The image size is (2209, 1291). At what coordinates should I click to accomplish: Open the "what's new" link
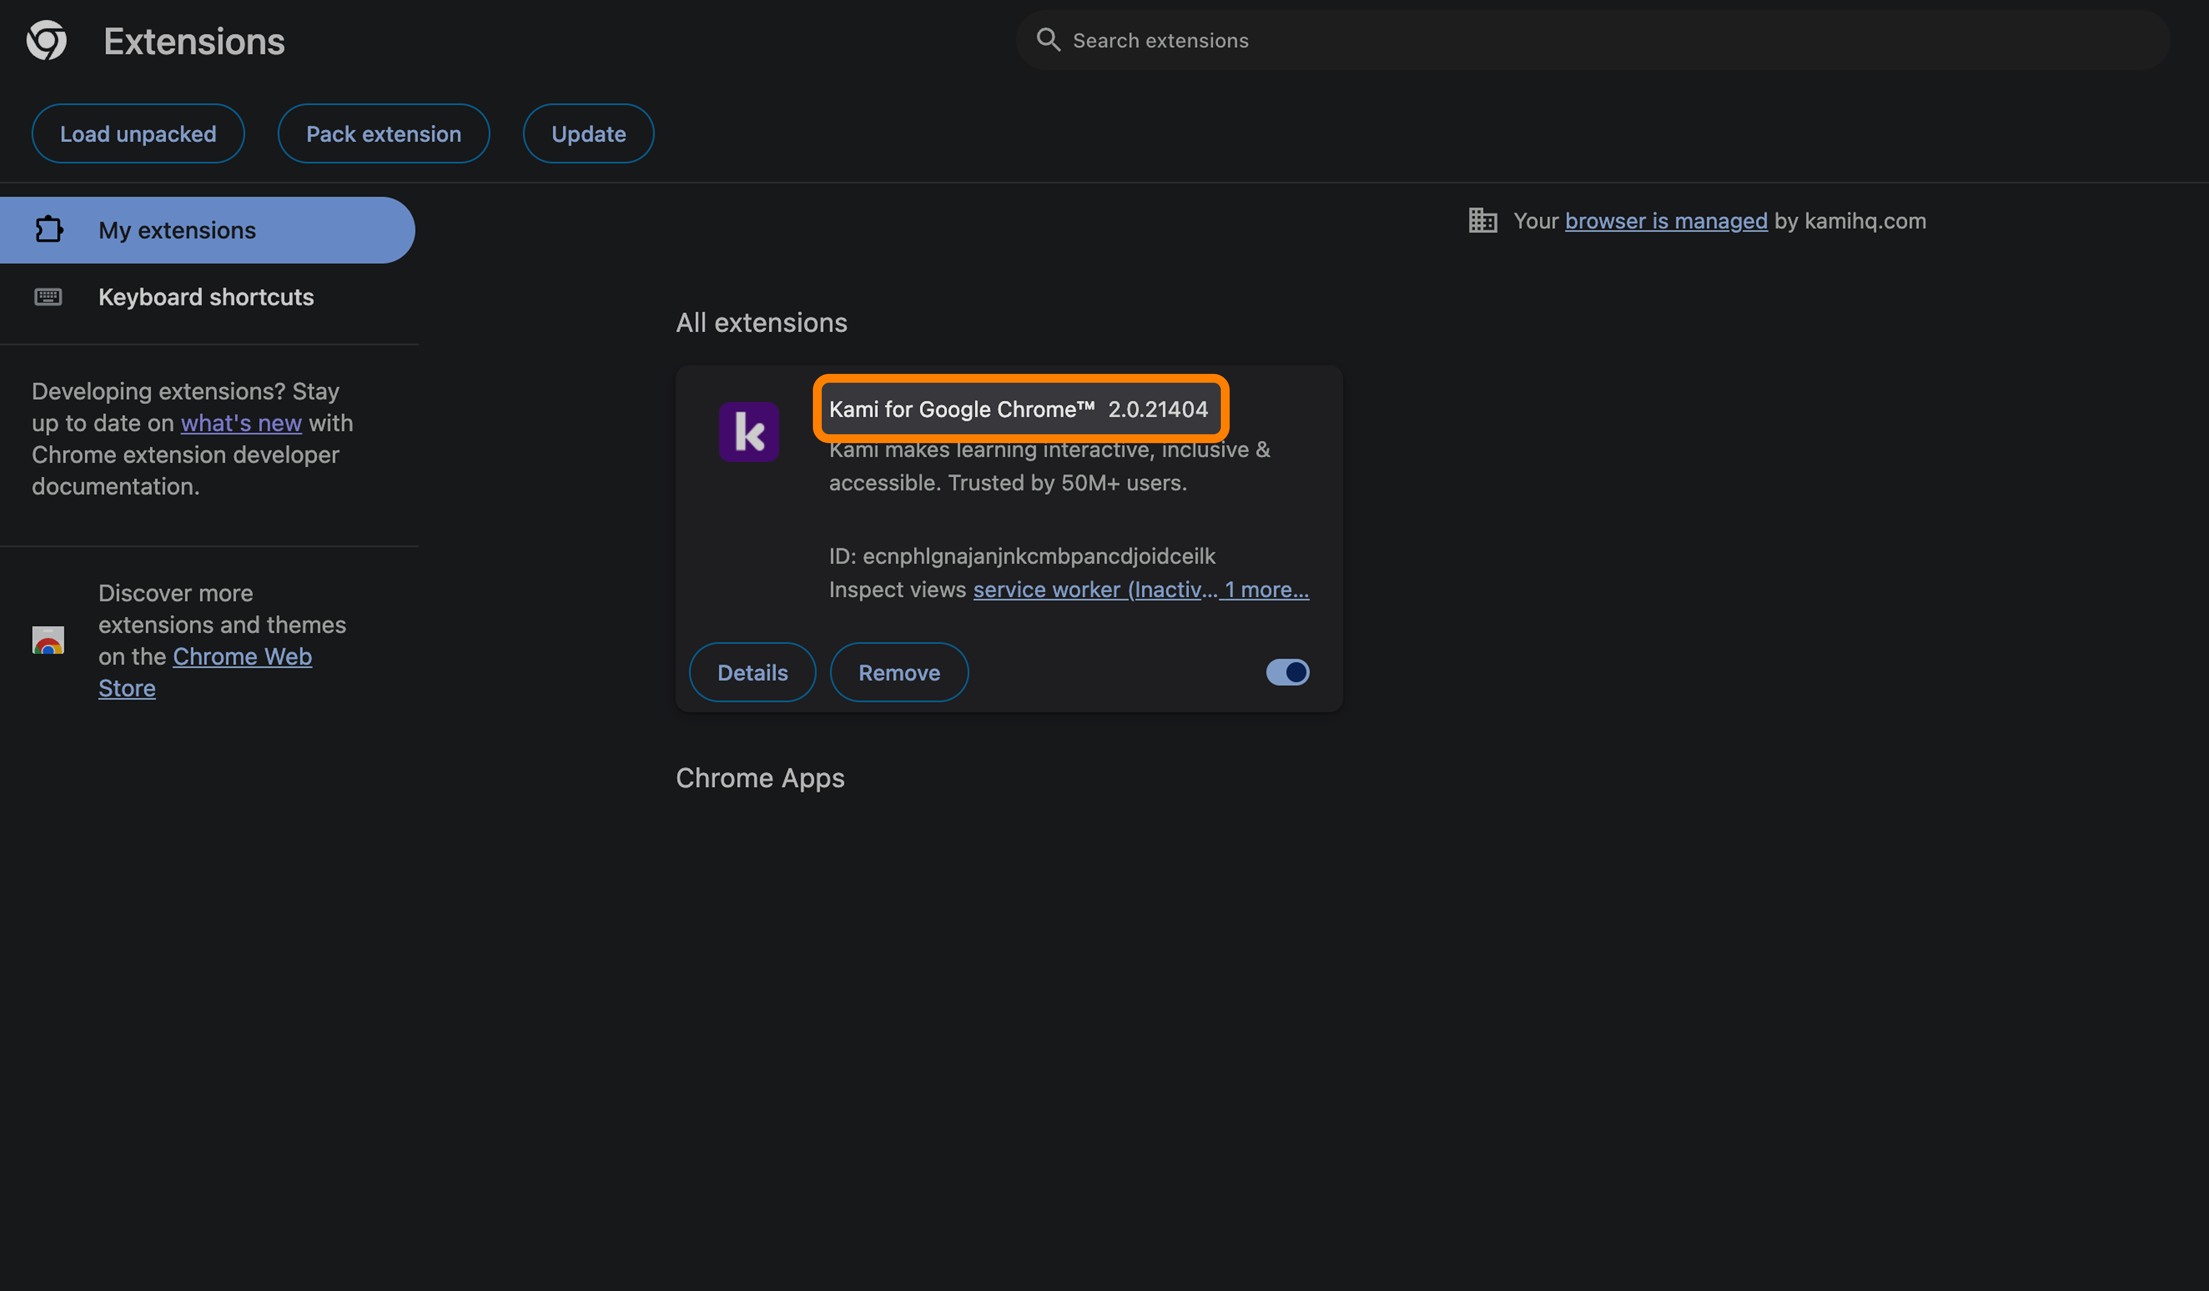click(241, 423)
